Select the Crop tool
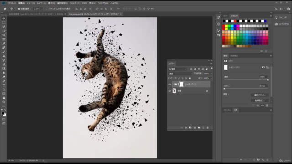This screenshot has height=164, width=292. pos(4,35)
